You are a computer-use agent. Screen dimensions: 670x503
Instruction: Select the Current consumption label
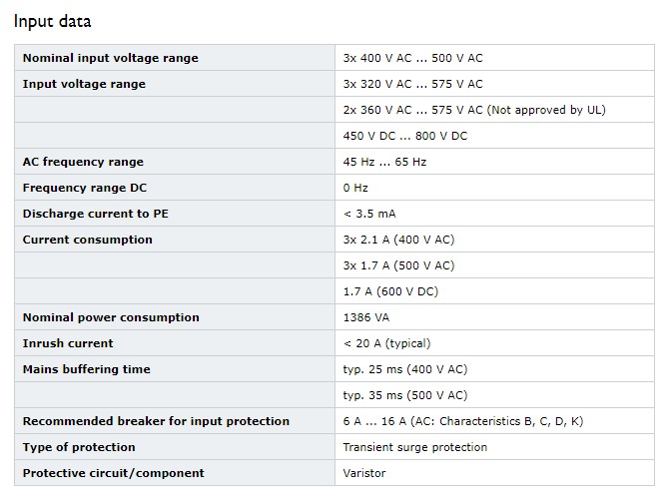pos(87,240)
